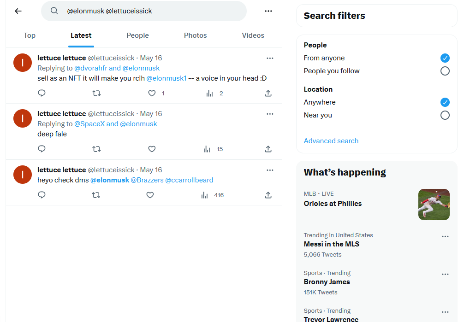Open more options for 'deep fale' tweet
This screenshot has width=464, height=322.
(x=270, y=114)
